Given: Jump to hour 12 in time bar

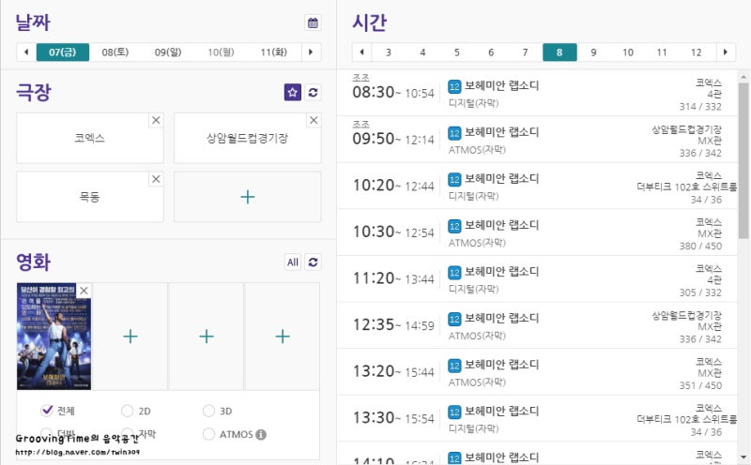Looking at the screenshot, I should click(x=697, y=52).
